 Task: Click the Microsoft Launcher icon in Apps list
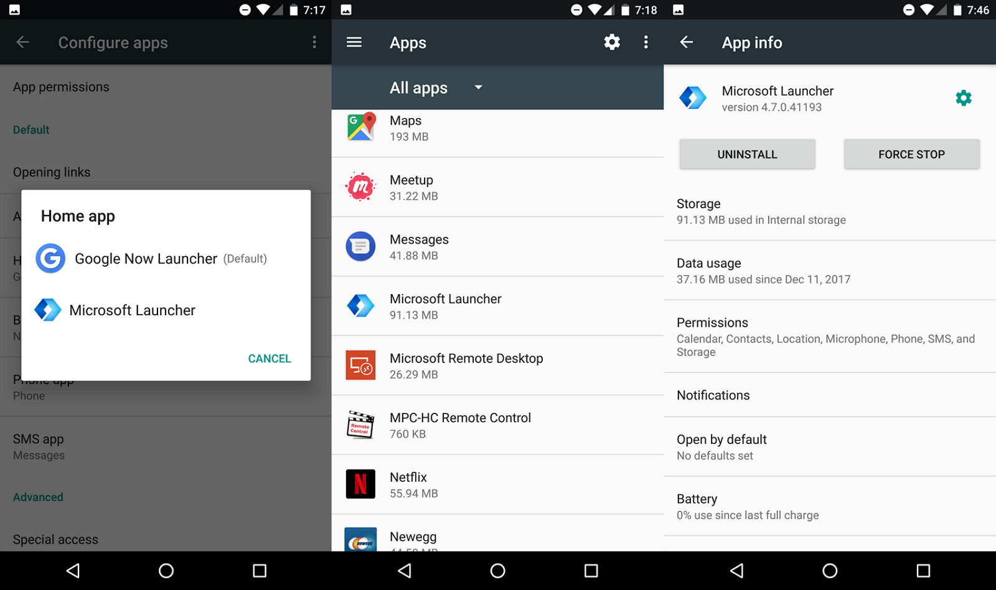click(361, 306)
